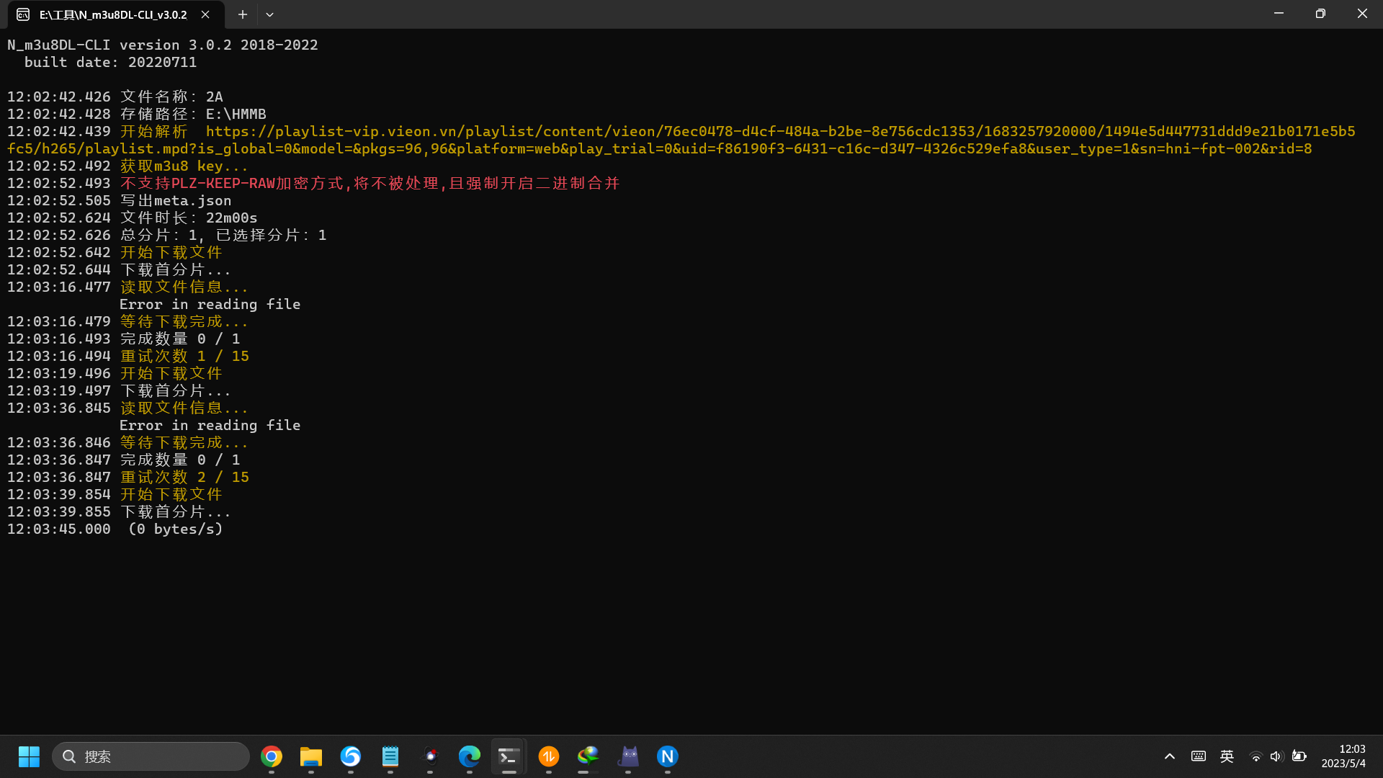Open the orange arrows app in taskbar

549,756
